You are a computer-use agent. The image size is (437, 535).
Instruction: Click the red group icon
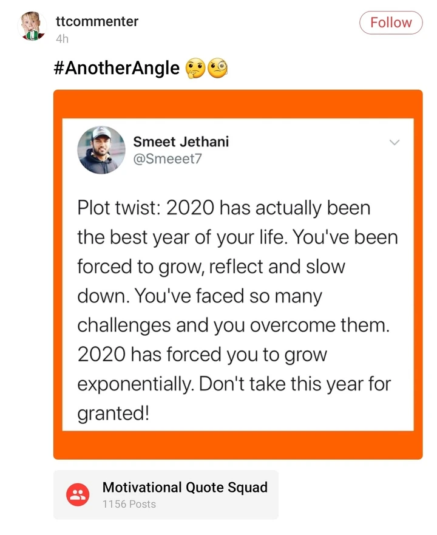click(78, 495)
